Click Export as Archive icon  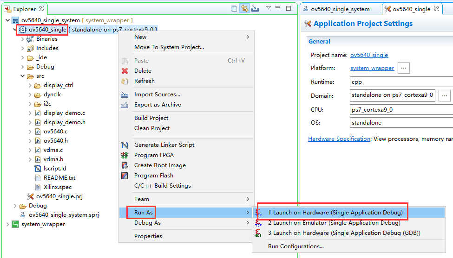point(125,105)
